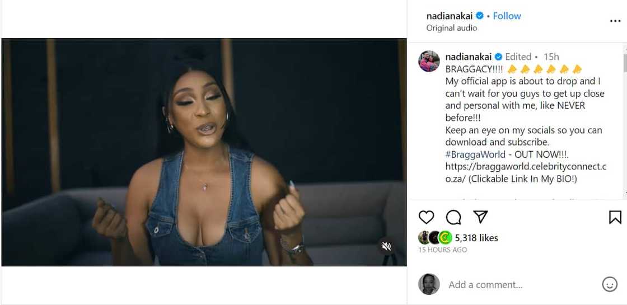The image size is (627, 305).
Task: Pause the video by clicking it
Action: click(204, 152)
